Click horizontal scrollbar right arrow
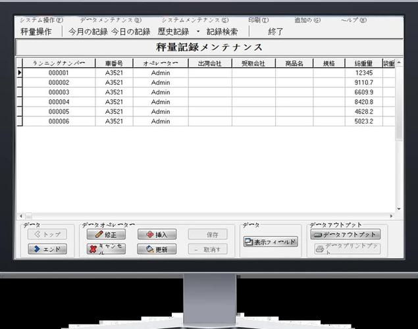418x329 pixels. coord(391,216)
